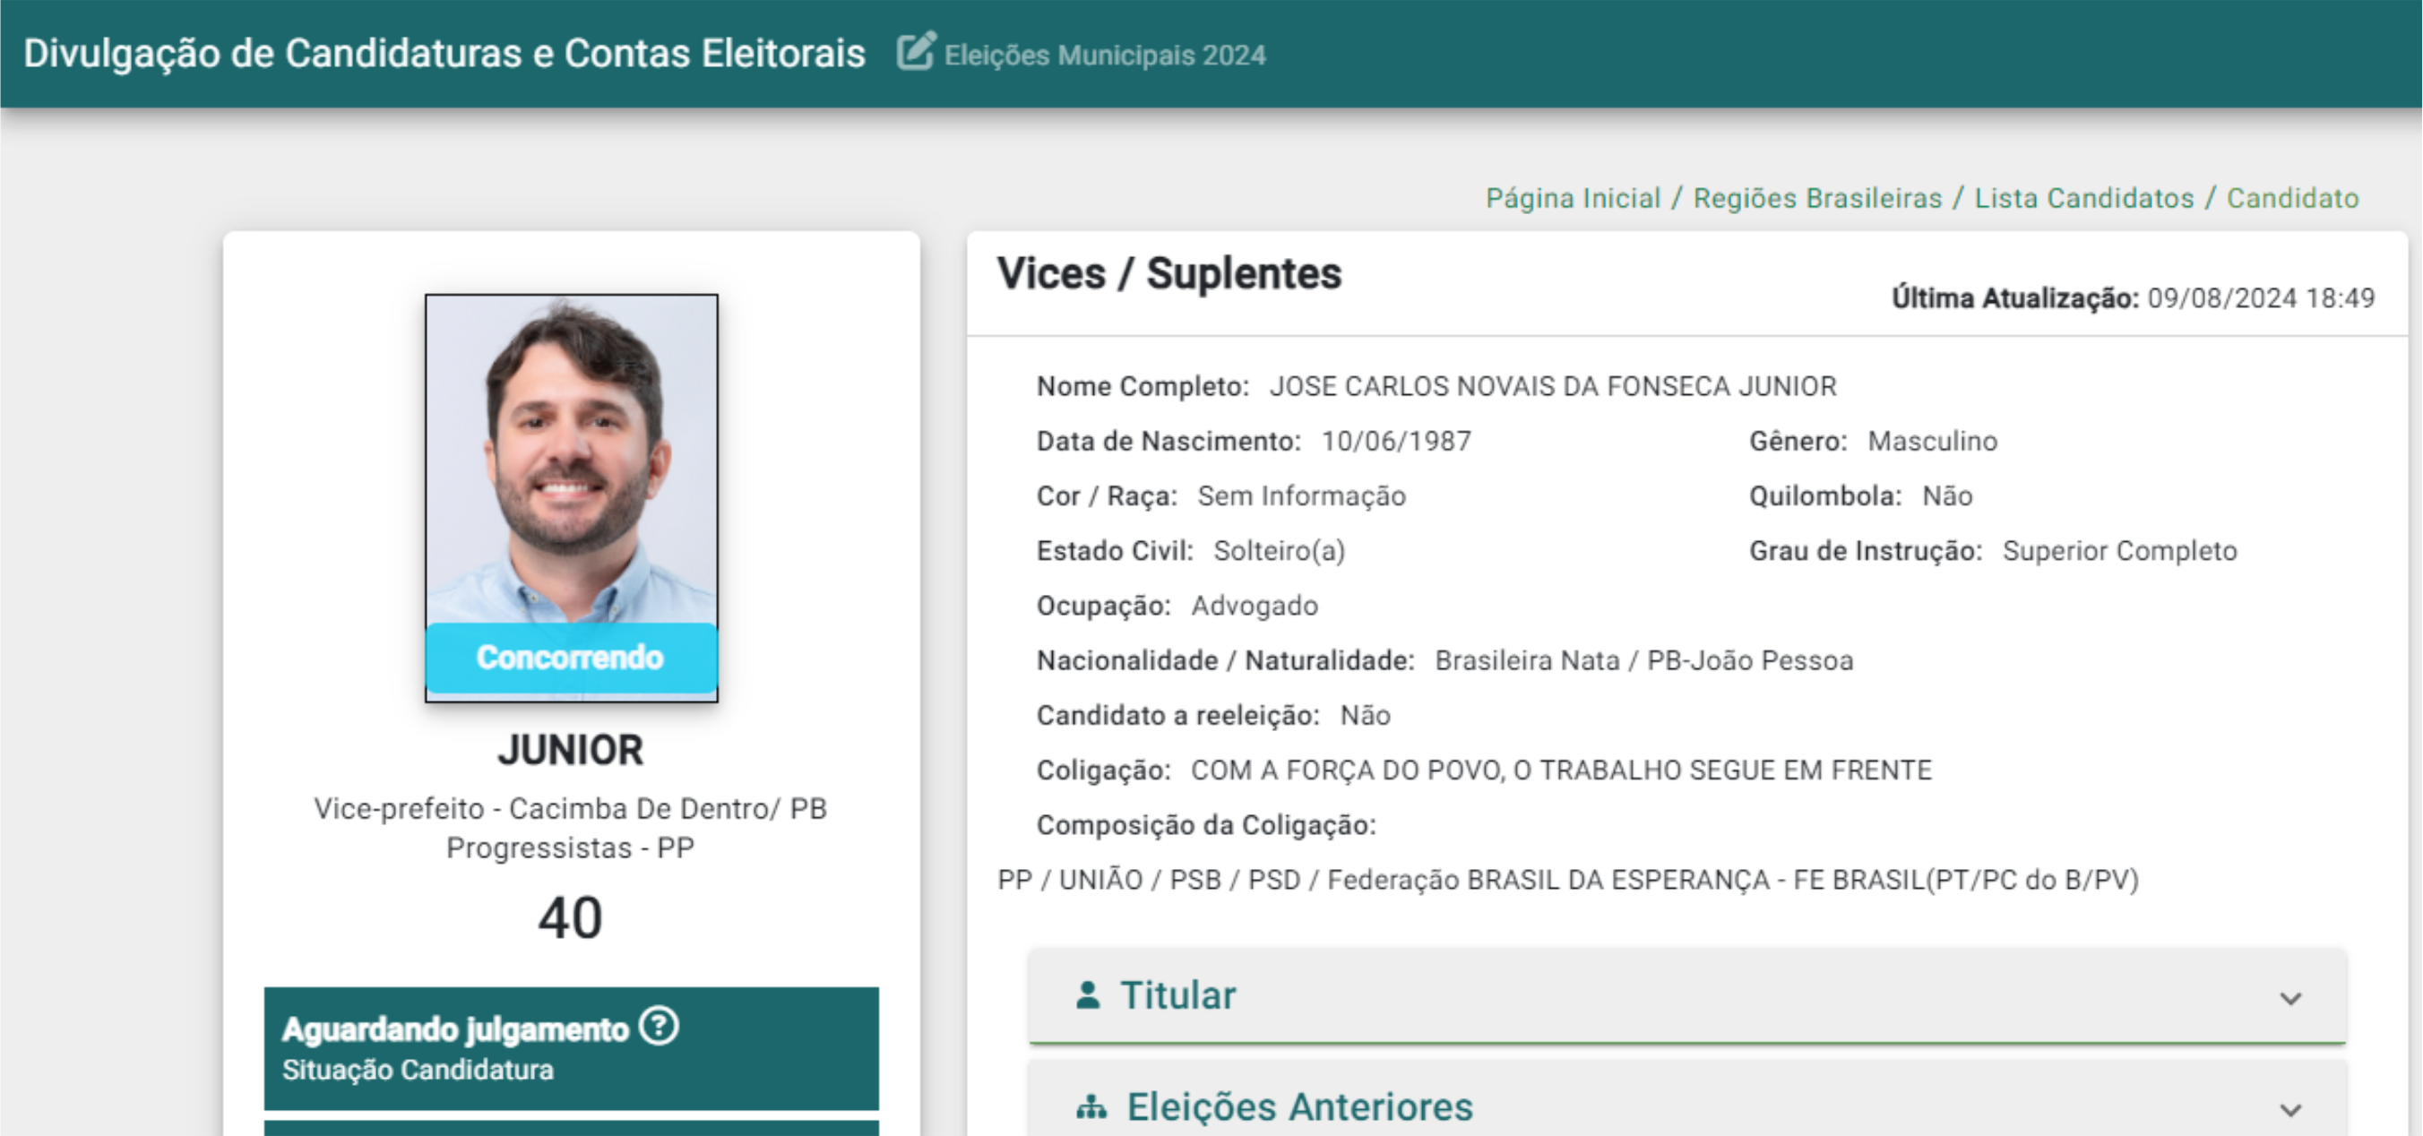This screenshot has height=1136, width=2423.
Task: Click the Aguardando julgamento status panel
Action: pyautogui.click(x=571, y=1047)
